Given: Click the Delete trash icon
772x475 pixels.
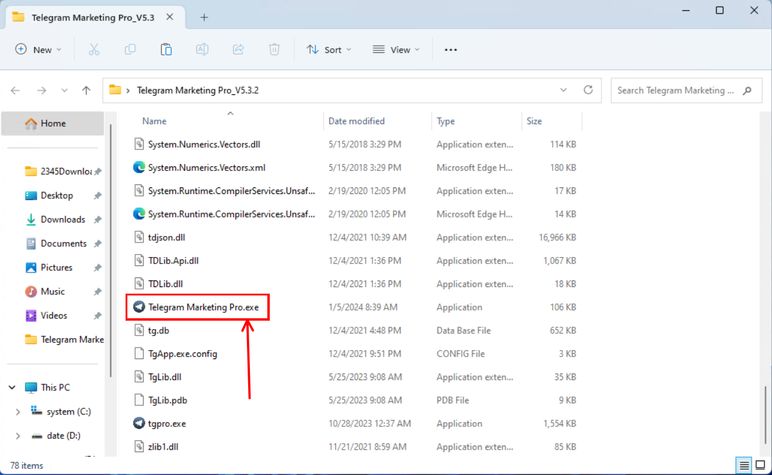Looking at the screenshot, I should tap(275, 50).
